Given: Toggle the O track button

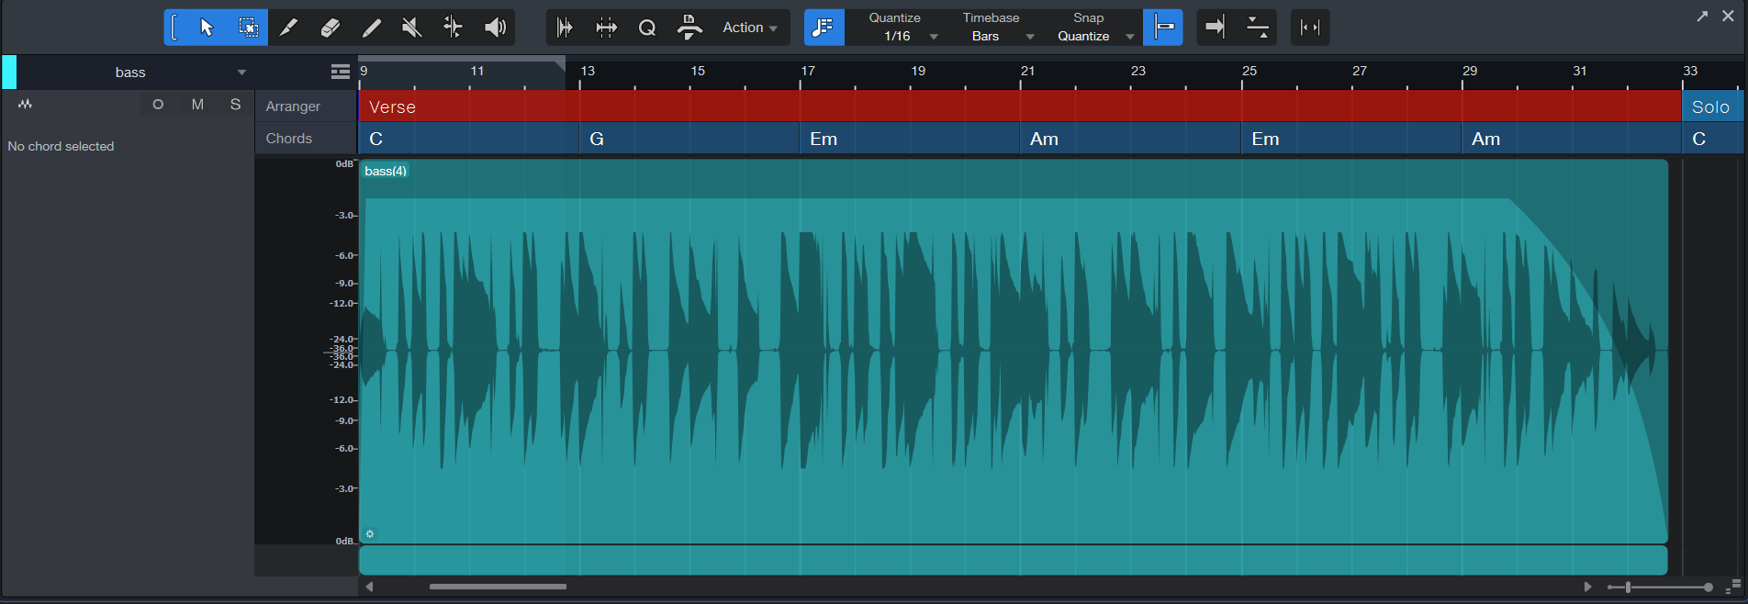Looking at the screenshot, I should point(158,104).
